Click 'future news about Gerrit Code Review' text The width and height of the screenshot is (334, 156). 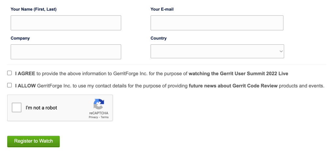233,86
